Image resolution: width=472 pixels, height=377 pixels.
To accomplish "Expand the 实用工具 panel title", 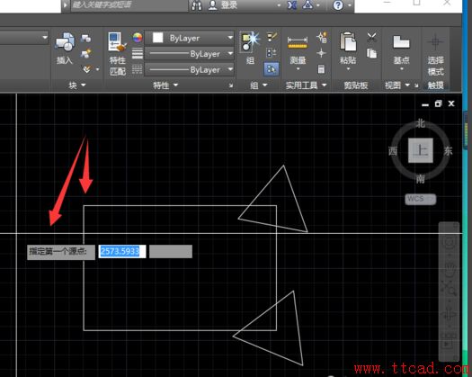I will 306,85.
